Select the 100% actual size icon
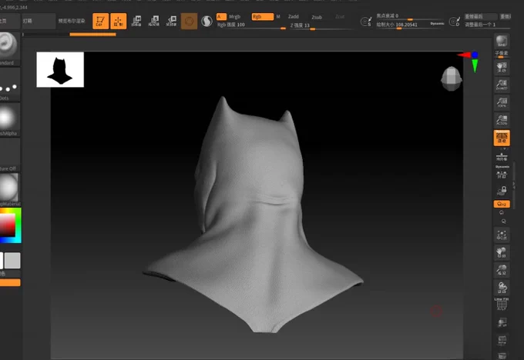This screenshot has height=360, width=524. click(x=502, y=102)
